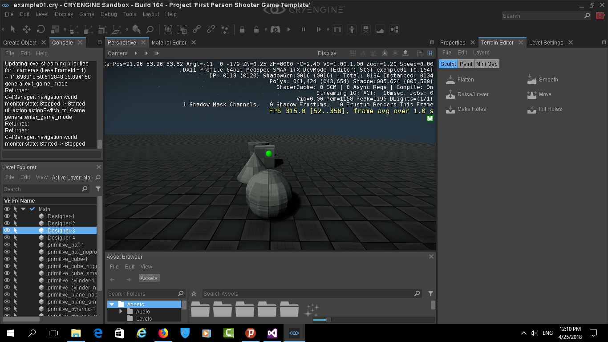Click the Search Folders field
Viewport: 608px width, 342px height.
[x=146, y=293]
